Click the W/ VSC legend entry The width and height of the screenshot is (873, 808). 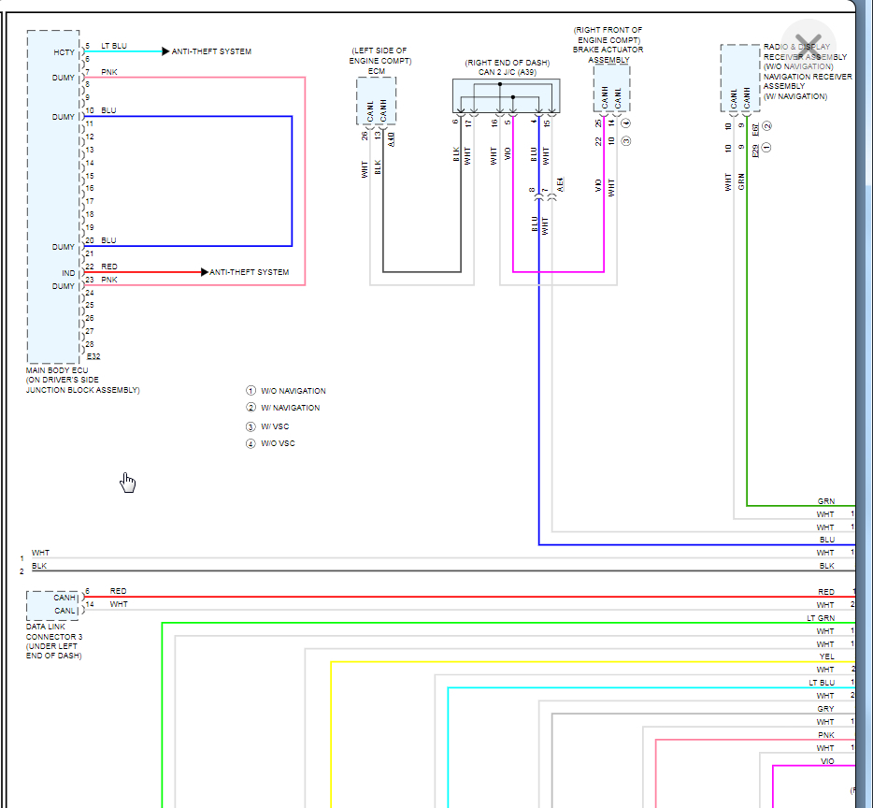[268, 426]
